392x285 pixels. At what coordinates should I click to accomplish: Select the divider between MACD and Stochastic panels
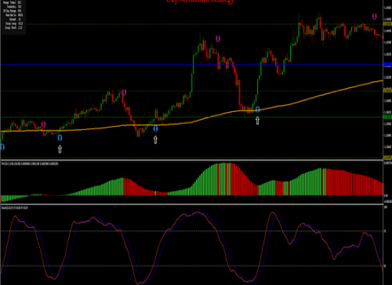pyautogui.click(x=192, y=204)
